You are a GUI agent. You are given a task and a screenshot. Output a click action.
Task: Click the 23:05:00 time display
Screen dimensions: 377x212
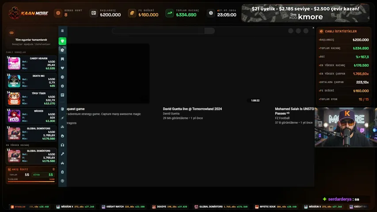(227, 15)
